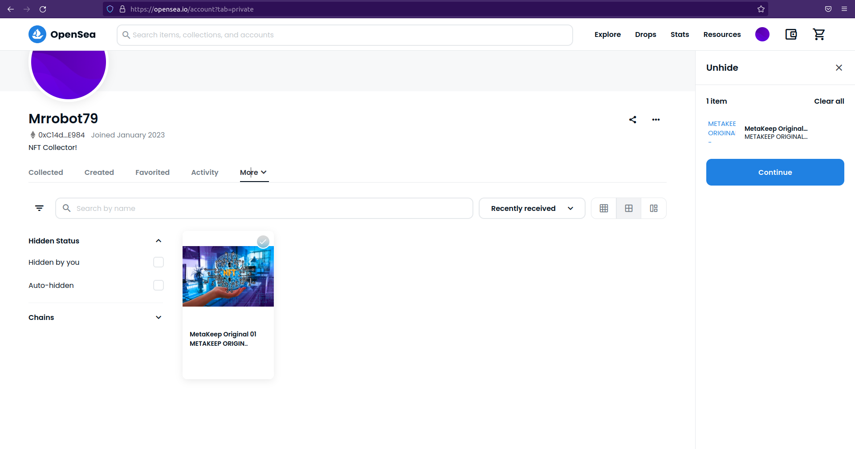Click the NFT Collector! bio text

point(53,147)
